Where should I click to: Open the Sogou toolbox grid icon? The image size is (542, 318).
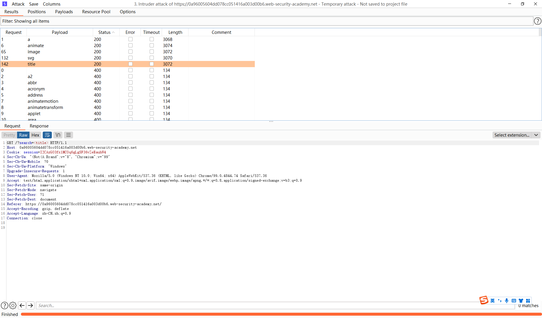528,301
